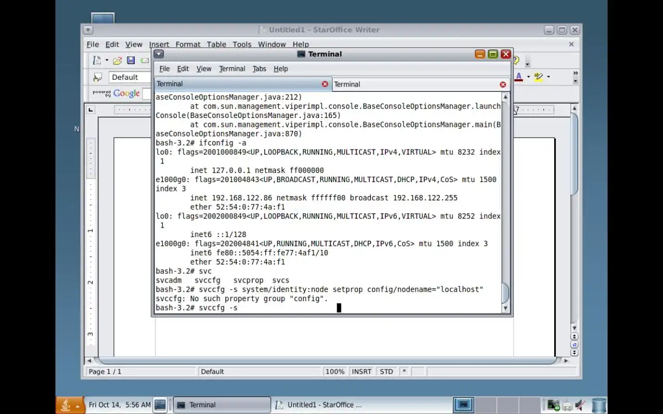Open the Trash icon on the panel
663x414 pixels.
(x=599, y=405)
